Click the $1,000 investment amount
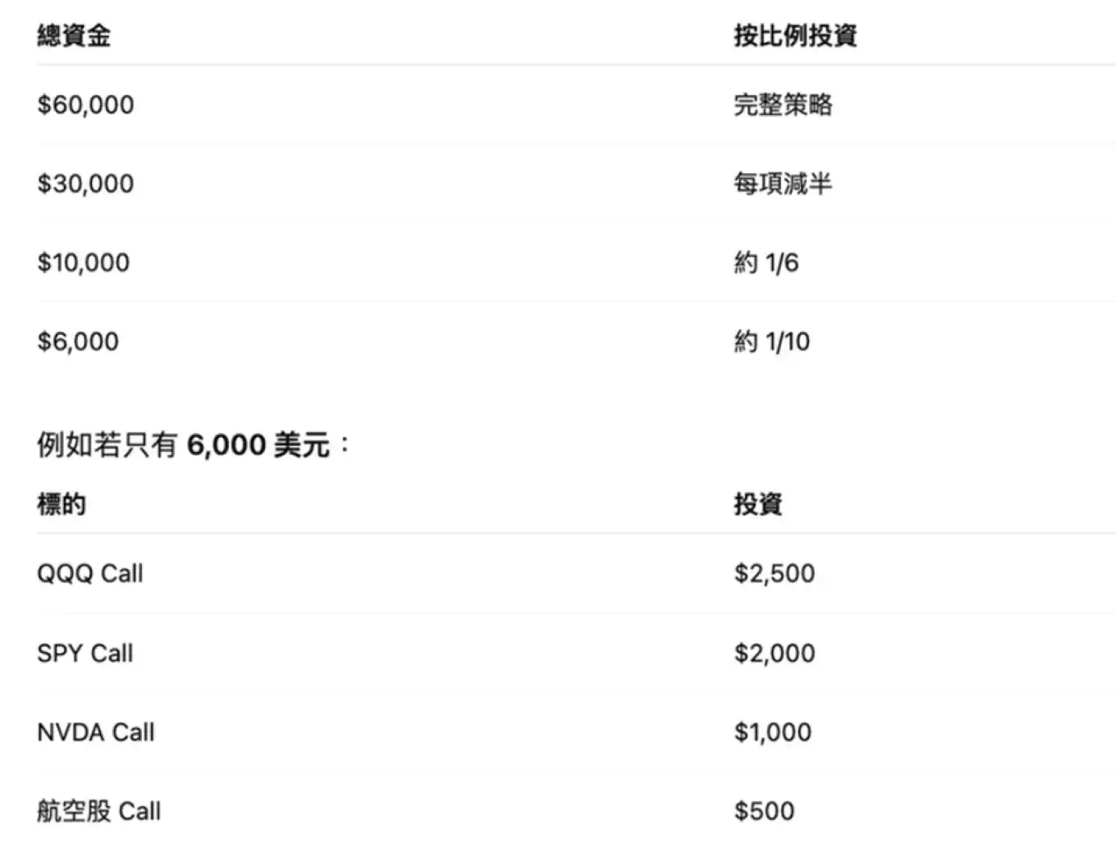The image size is (1116, 862). [772, 732]
